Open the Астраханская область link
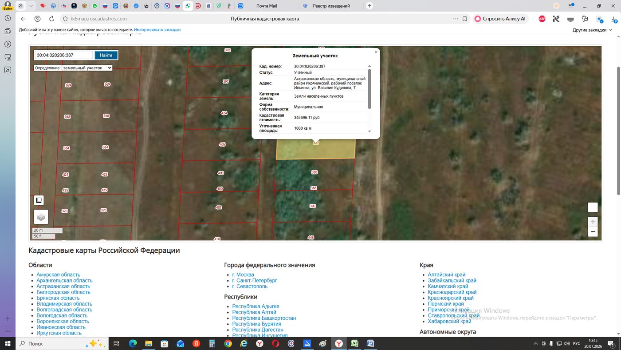This screenshot has width=621, height=350. [63, 286]
